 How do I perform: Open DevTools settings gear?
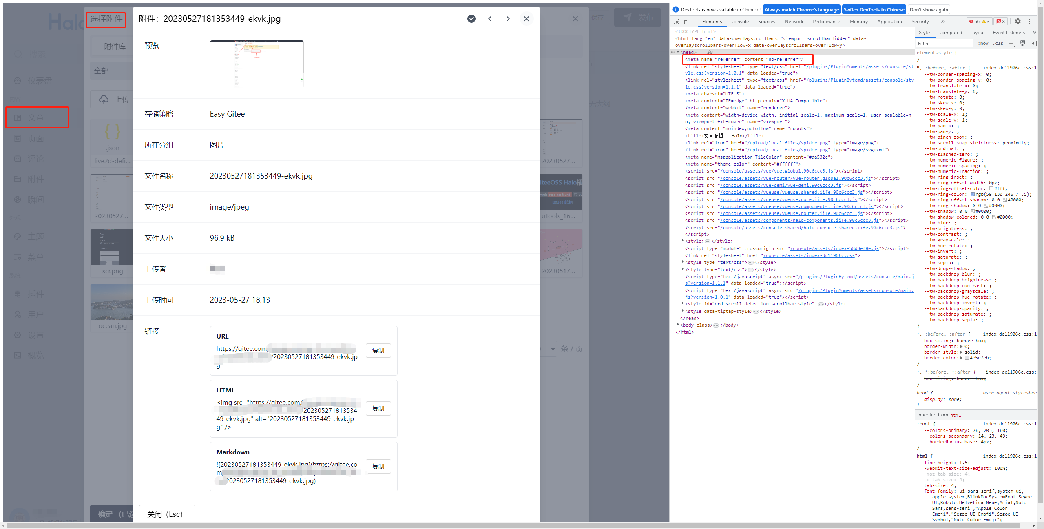point(1018,21)
